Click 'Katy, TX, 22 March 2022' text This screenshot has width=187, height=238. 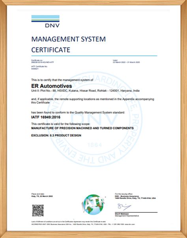click(42, 196)
